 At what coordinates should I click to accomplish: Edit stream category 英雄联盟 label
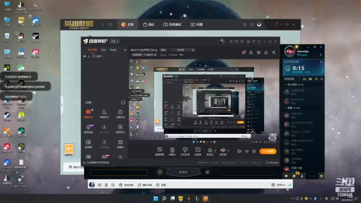tap(144, 55)
